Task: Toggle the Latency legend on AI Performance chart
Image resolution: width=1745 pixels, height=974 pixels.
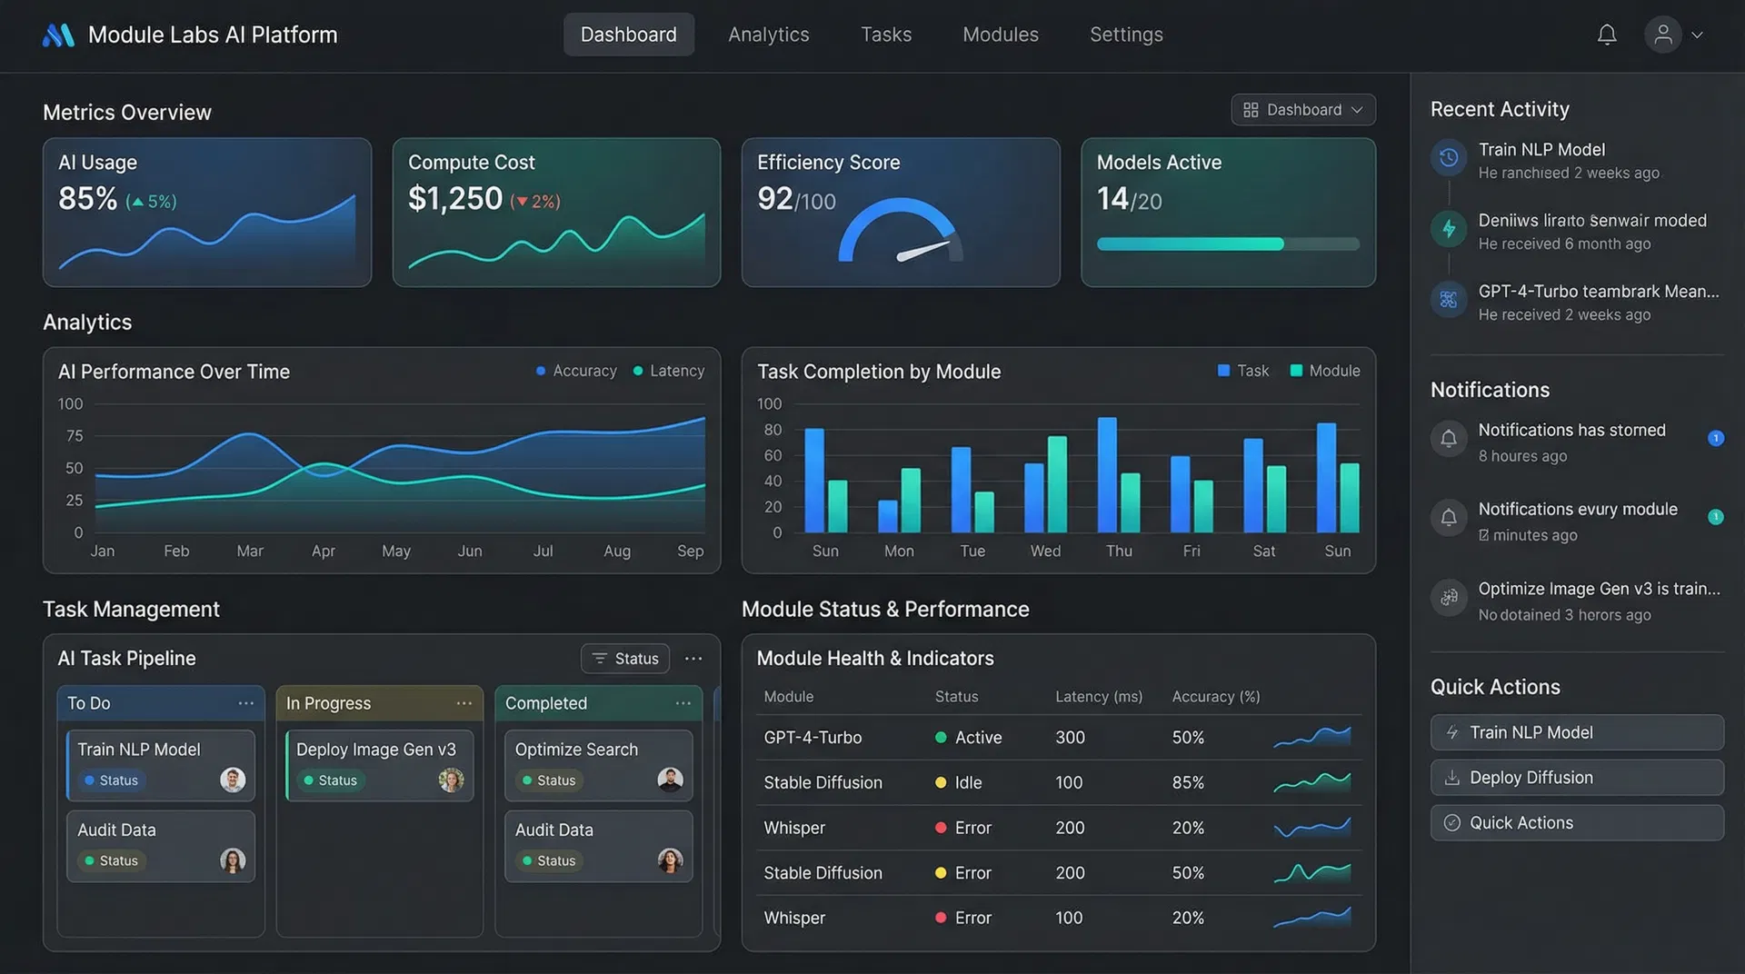Action: coord(669,371)
